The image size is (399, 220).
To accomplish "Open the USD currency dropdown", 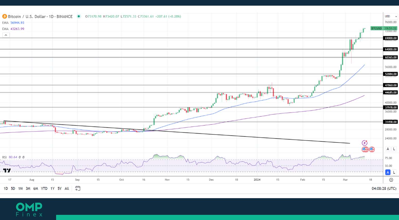I will point(391,16).
